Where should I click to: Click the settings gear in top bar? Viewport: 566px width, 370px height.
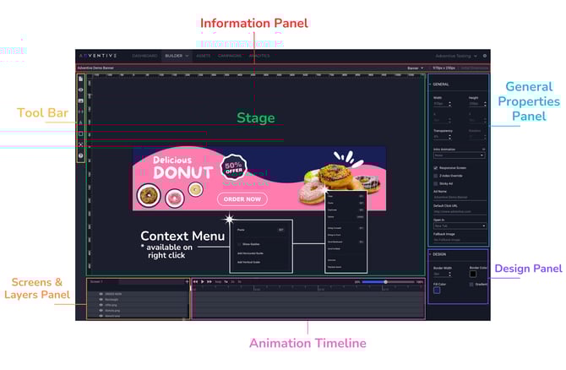point(484,56)
